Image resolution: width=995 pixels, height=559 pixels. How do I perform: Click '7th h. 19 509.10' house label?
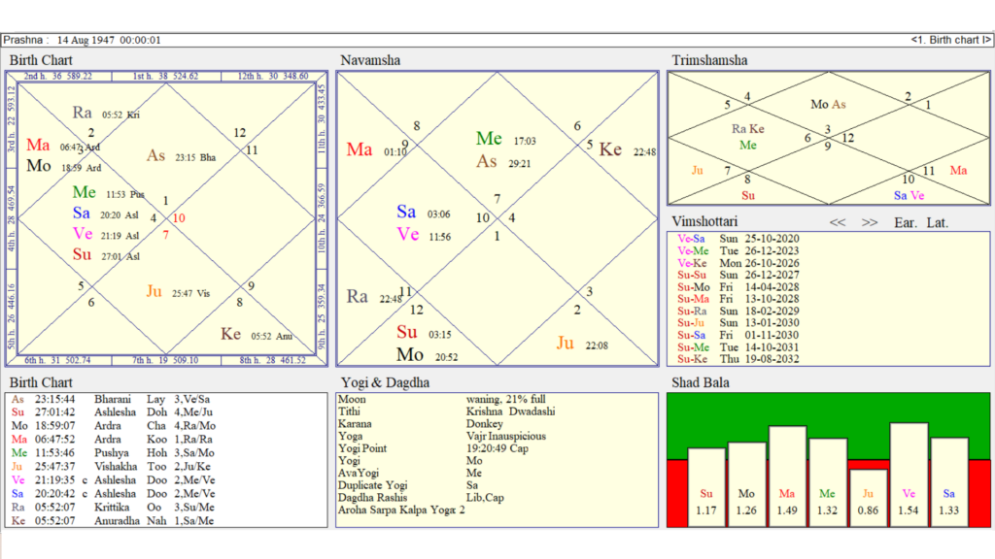(165, 360)
